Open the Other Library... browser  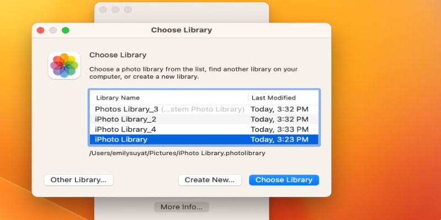coord(78,180)
